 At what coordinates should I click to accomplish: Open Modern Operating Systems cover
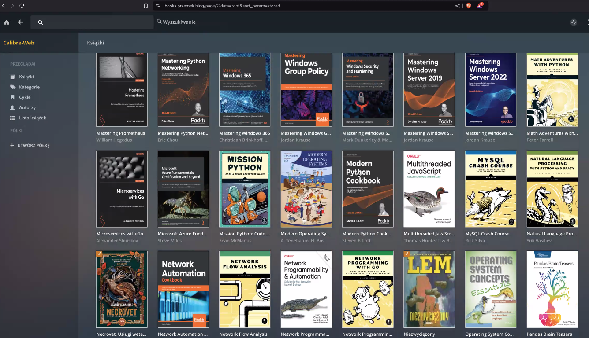pyautogui.click(x=306, y=189)
